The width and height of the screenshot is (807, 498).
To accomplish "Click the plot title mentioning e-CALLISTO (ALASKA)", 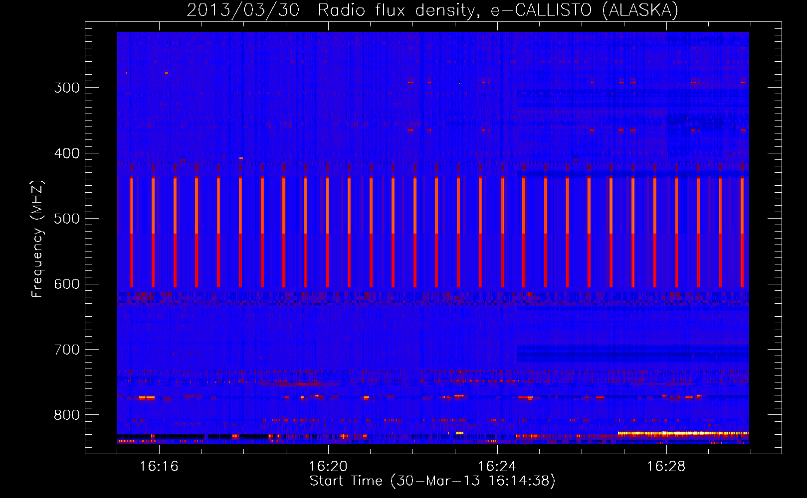I will 432,10.
